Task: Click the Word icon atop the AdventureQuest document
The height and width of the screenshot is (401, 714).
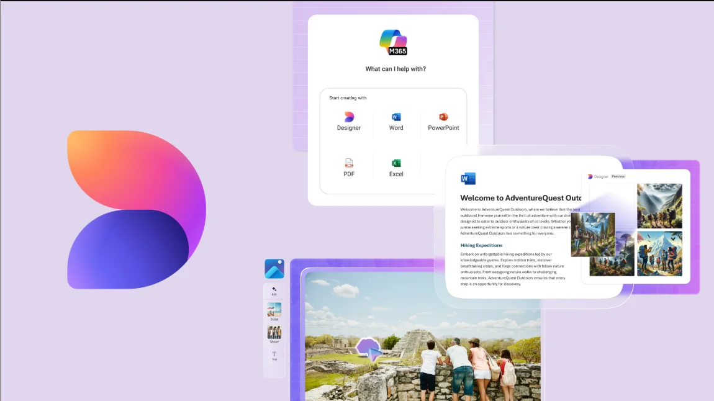Action: [468, 179]
